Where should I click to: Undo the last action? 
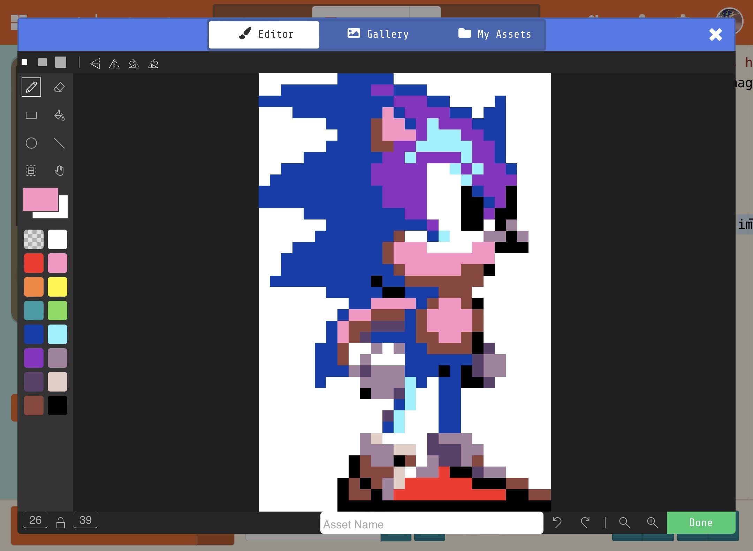click(x=557, y=522)
